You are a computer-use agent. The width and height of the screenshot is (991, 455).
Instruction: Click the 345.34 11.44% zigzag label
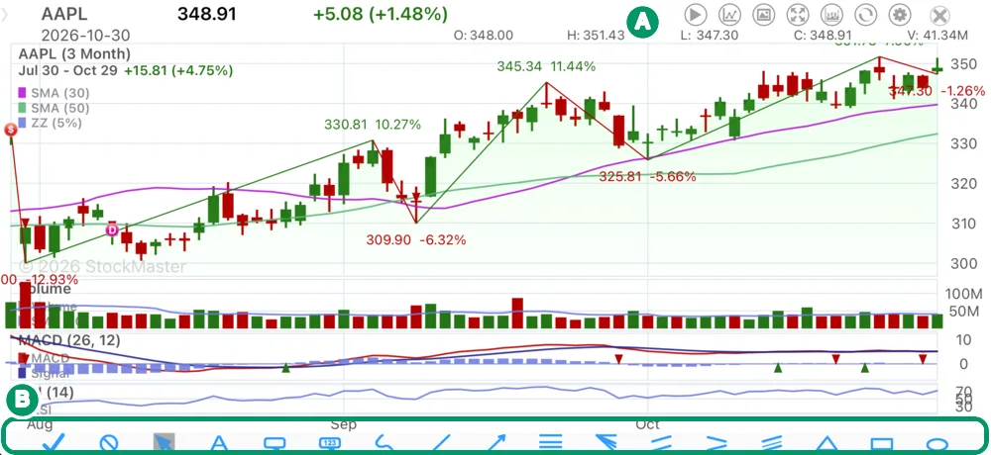coord(546,66)
